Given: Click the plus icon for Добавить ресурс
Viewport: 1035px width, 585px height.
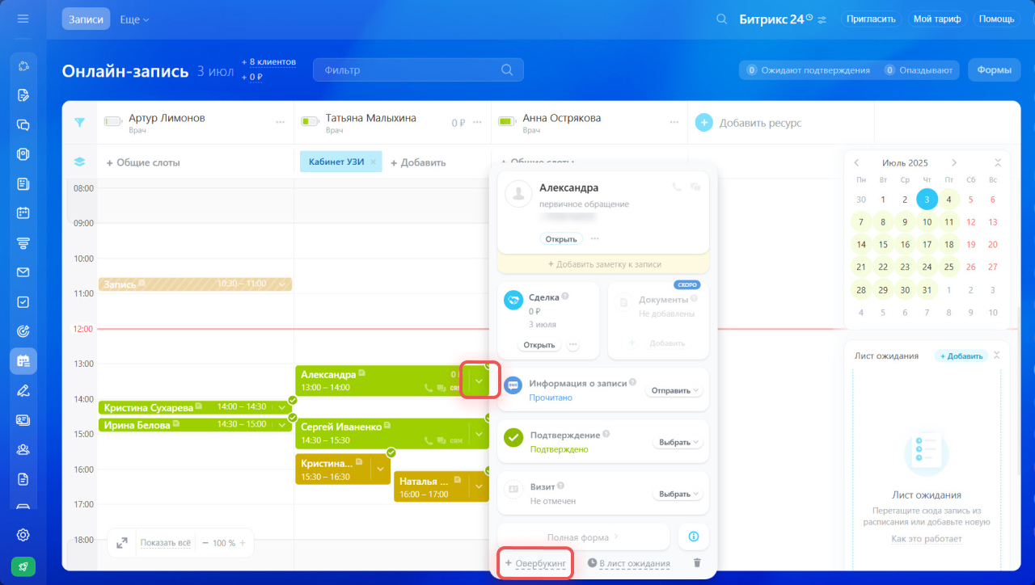Looking at the screenshot, I should pyautogui.click(x=704, y=123).
